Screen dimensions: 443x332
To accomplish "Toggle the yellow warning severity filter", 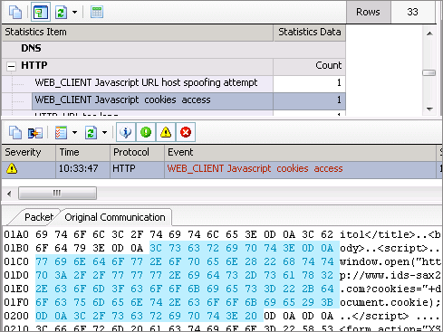I will [x=166, y=132].
